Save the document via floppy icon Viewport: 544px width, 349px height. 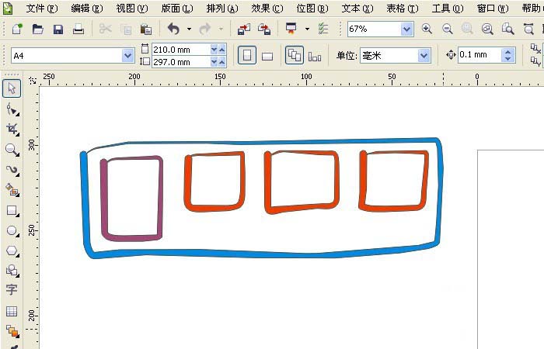[58, 29]
